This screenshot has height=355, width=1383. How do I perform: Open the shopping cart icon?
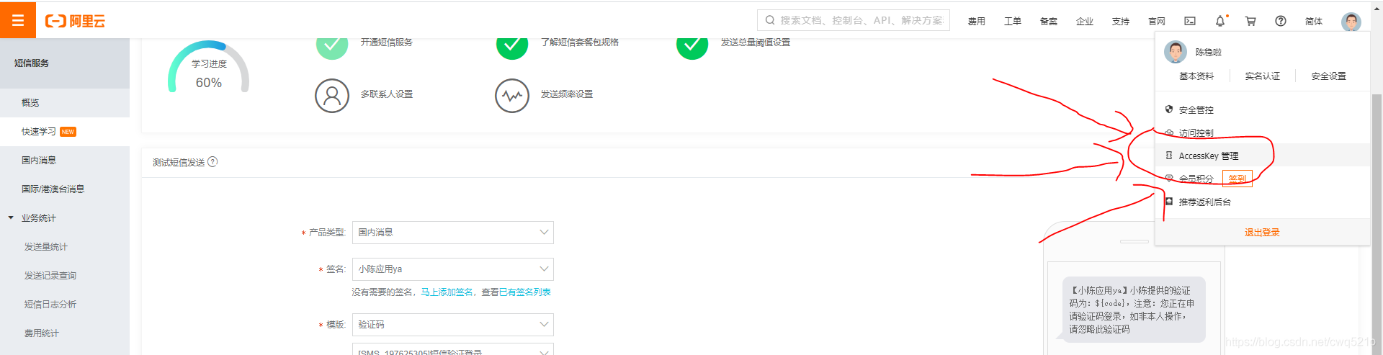coord(1250,21)
